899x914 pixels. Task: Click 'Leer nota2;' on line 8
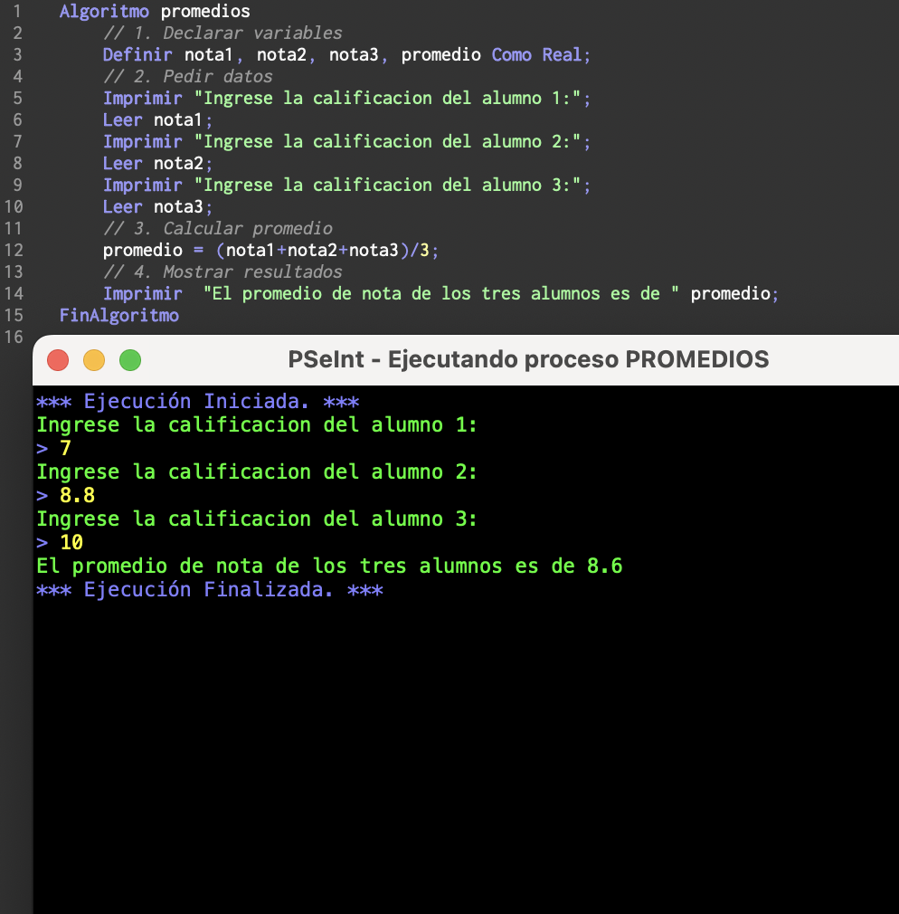[158, 163]
